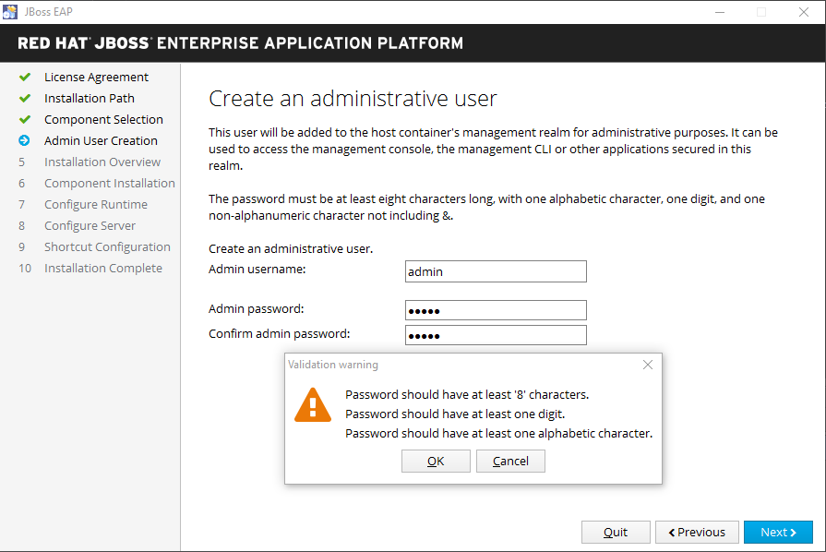
Task: Select the Installation Overview step
Action: click(102, 162)
